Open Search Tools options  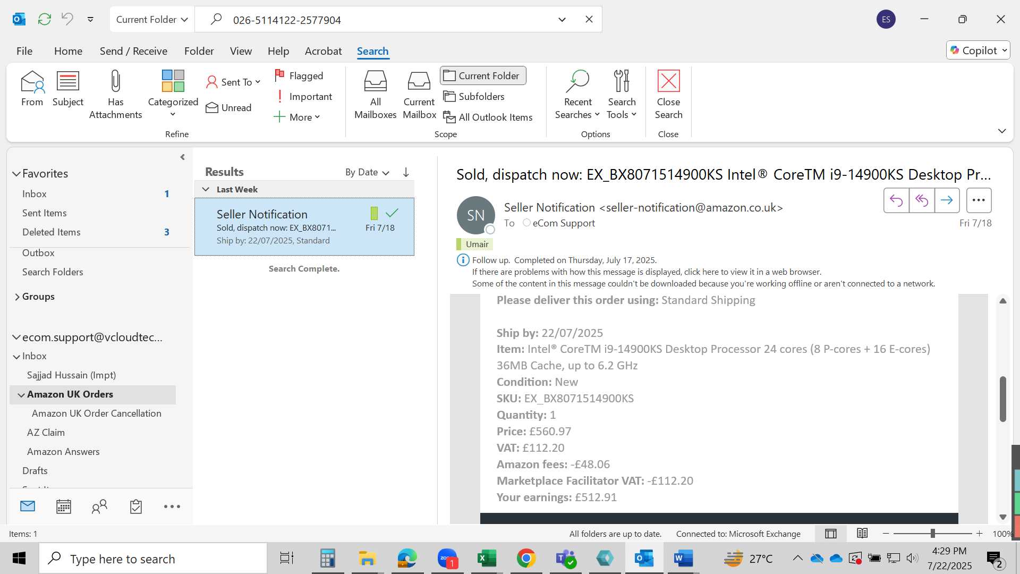622,95
